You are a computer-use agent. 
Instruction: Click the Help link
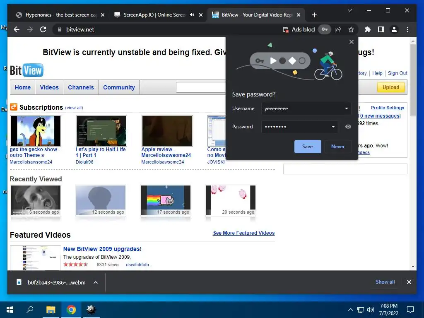pos(377,73)
